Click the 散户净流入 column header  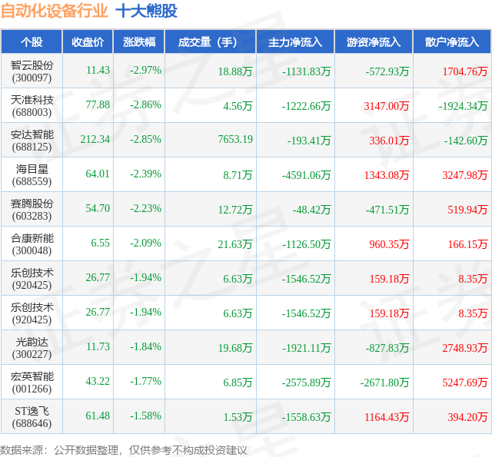point(452,41)
